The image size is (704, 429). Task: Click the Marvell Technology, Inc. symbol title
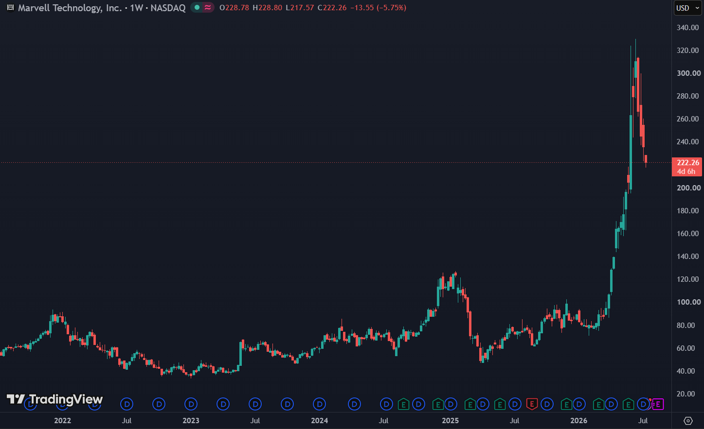pyautogui.click(x=70, y=8)
